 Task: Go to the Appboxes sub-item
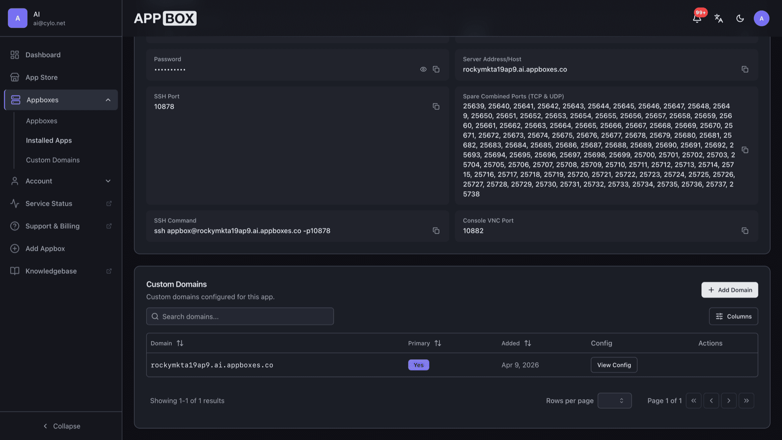pyautogui.click(x=42, y=121)
